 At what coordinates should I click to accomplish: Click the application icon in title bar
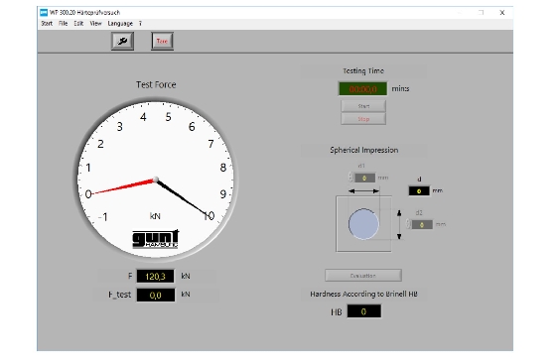44,13
